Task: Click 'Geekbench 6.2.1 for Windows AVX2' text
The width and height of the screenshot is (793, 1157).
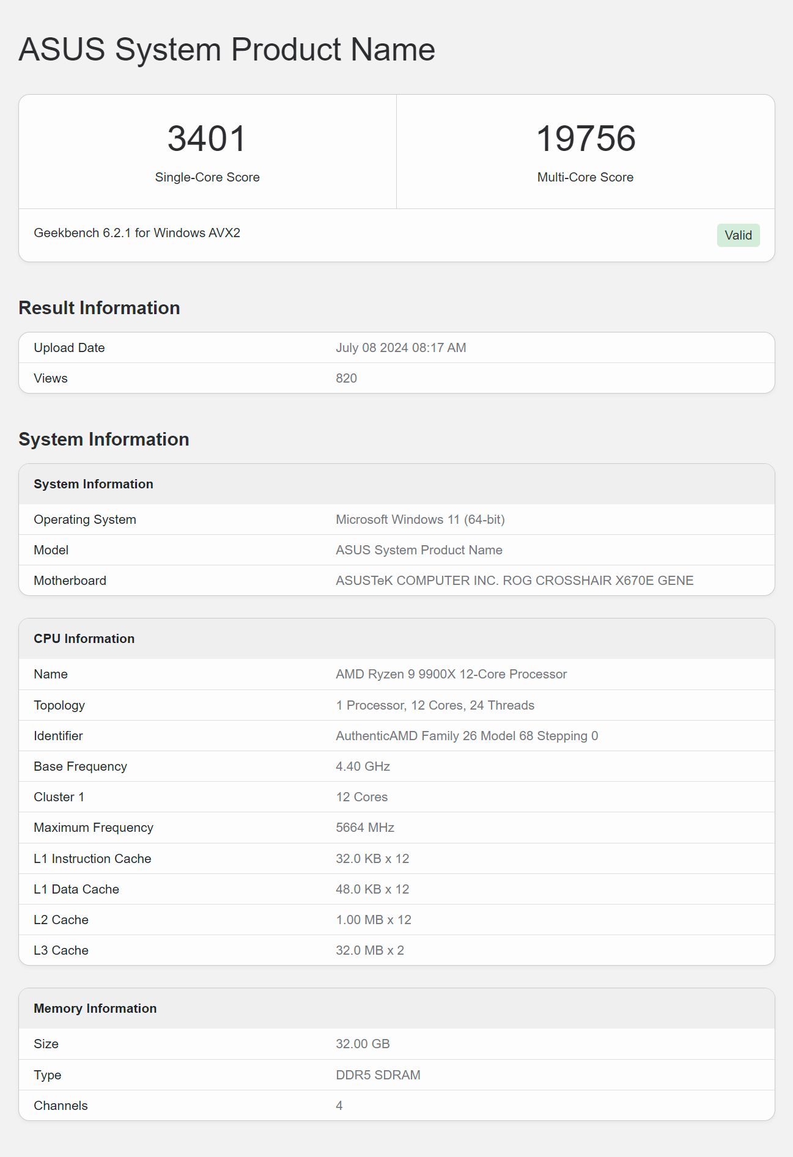Action: (137, 233)
